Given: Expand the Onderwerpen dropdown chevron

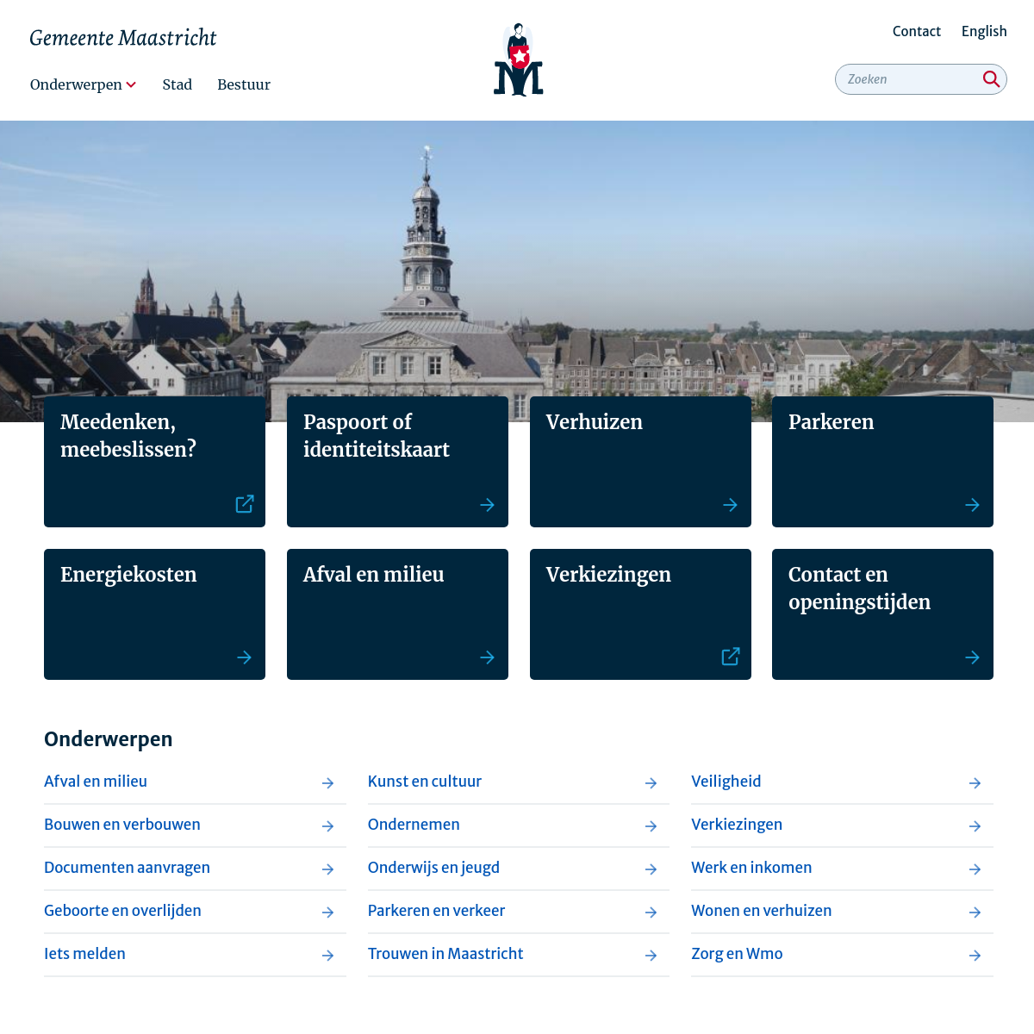Looking at the screenshot, I should pyautogui.click(x=131, y=85).
